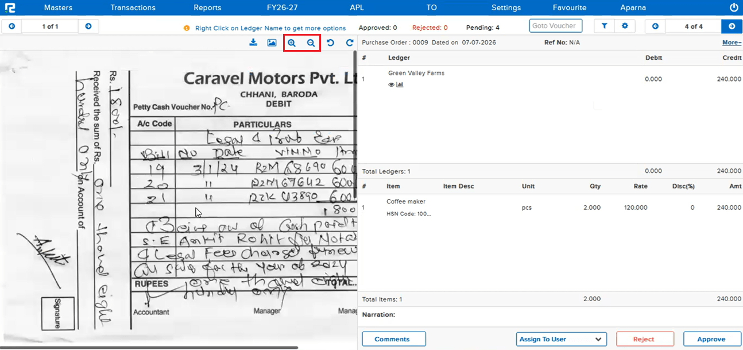Open the gear settings icon
This screenshot has height=350, width=743.
click(625, 26)
